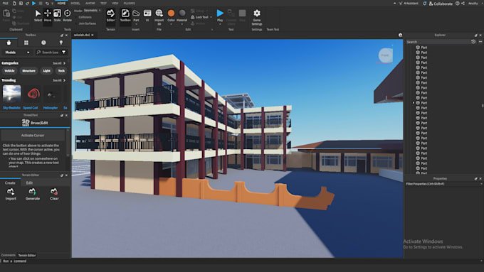Click the viewport camera icon above Explorer
The height and width of the screenshot is (272, 484).
tap(400, 35)
